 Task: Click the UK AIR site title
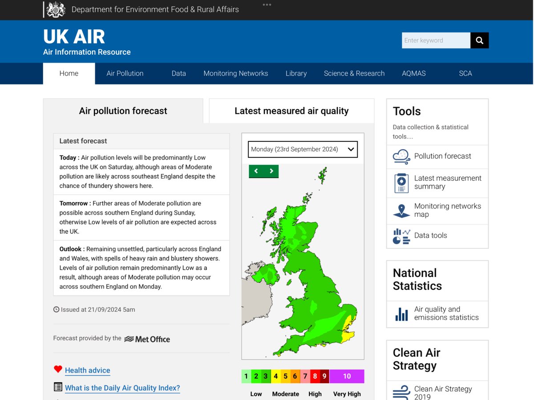(x=74, y=36)
